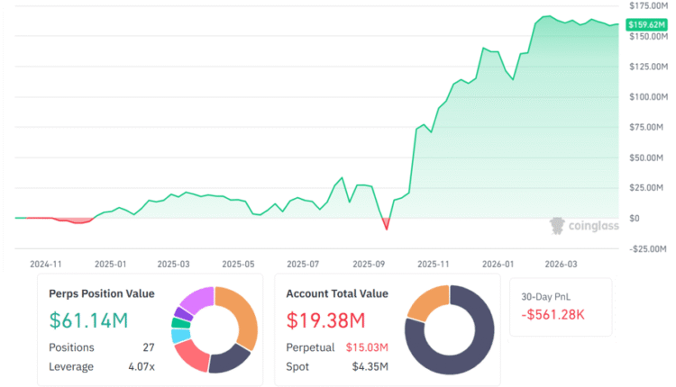Screen dimensions: 676x387
Task: Click the red negative dip near 2025-09
Action: (387, 223)
